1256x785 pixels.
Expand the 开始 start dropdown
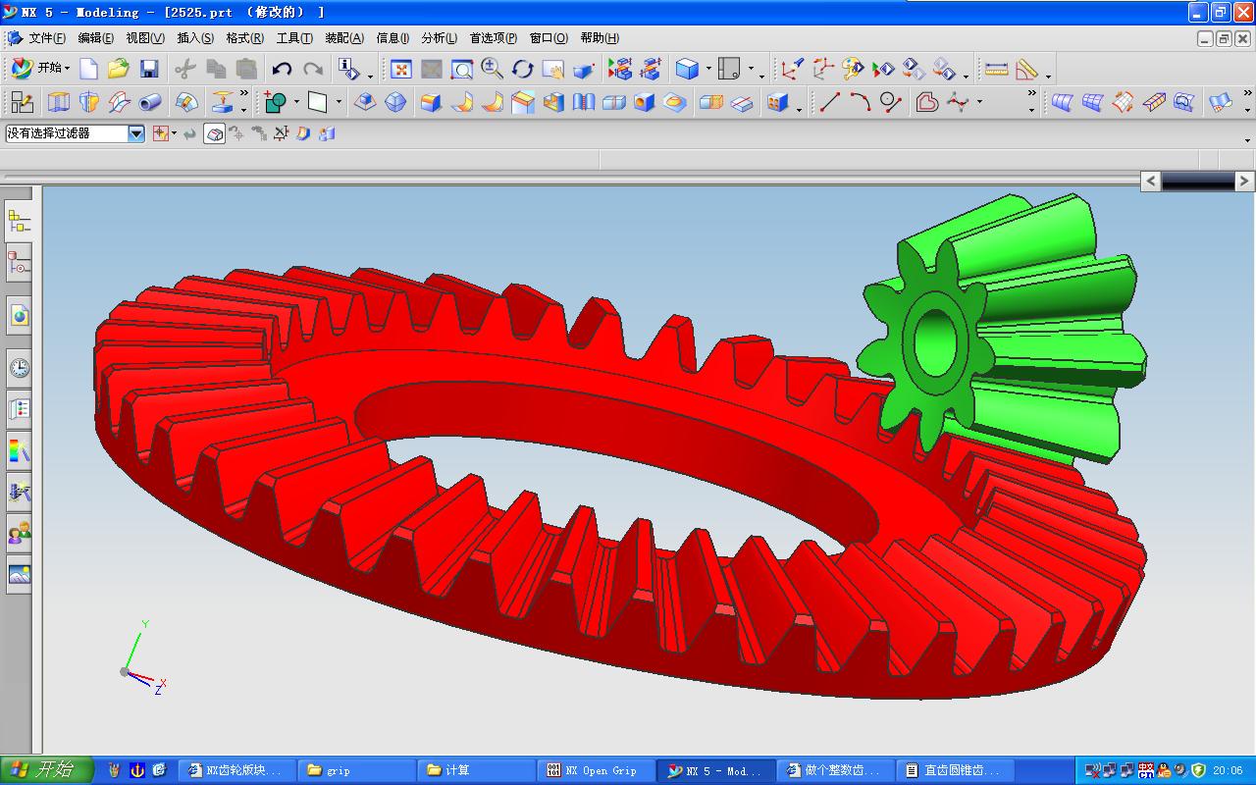pyautogui.click(x=40, y=68)
